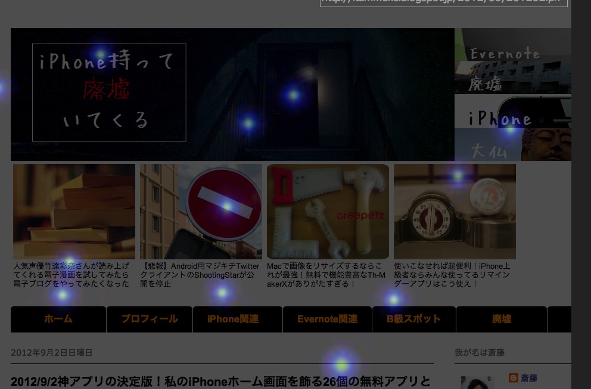Open the 斎藤 author profile link
Screen dimensions: 591x389
[x=529, y=378]
